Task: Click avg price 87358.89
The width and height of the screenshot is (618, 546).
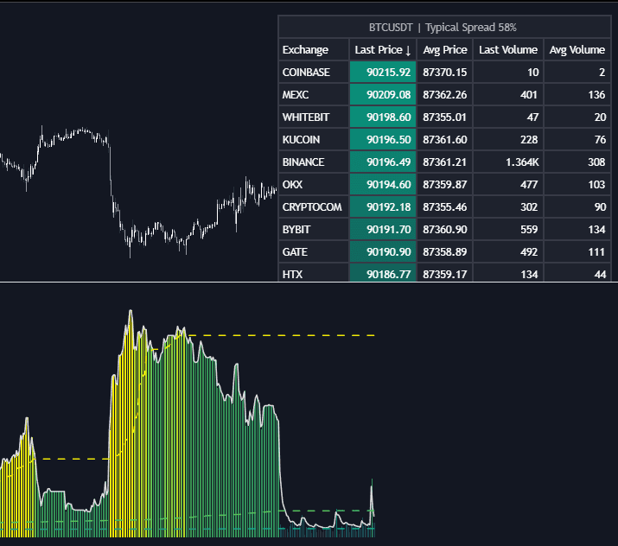Action: pyautogui.click(x=445, y=251)
